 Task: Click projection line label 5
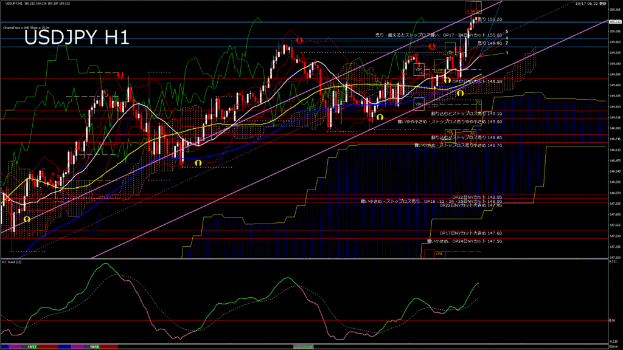(x=507, y=32)
